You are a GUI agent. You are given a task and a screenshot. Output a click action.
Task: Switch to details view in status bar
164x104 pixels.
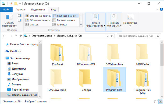click(156, 101)
